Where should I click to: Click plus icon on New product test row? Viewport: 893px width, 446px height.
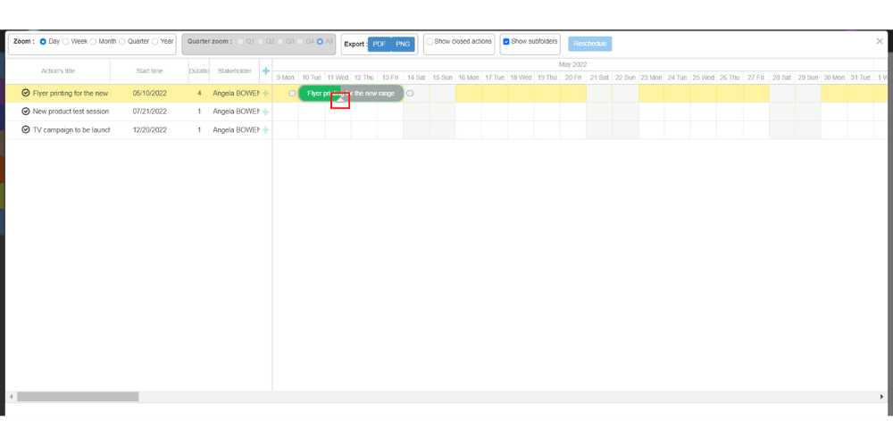(265, 111)
